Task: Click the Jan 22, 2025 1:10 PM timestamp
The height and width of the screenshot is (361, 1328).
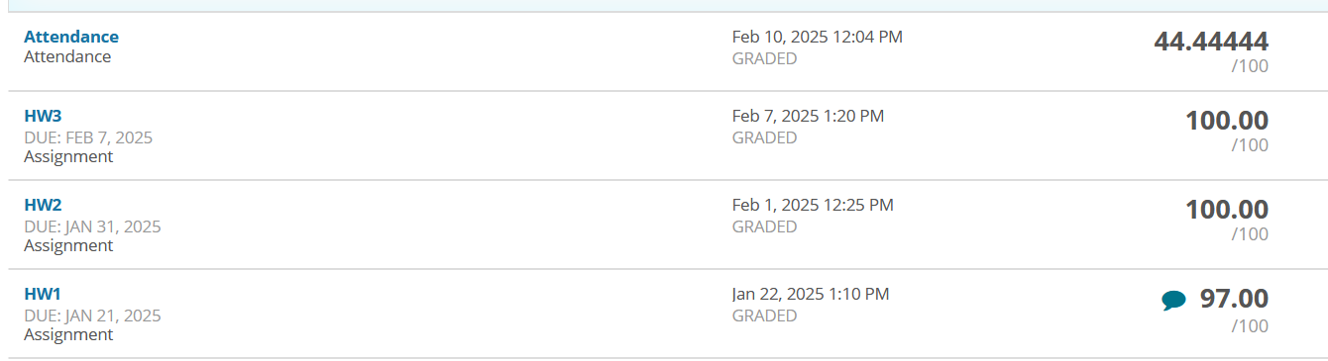Action: (811, 294)
